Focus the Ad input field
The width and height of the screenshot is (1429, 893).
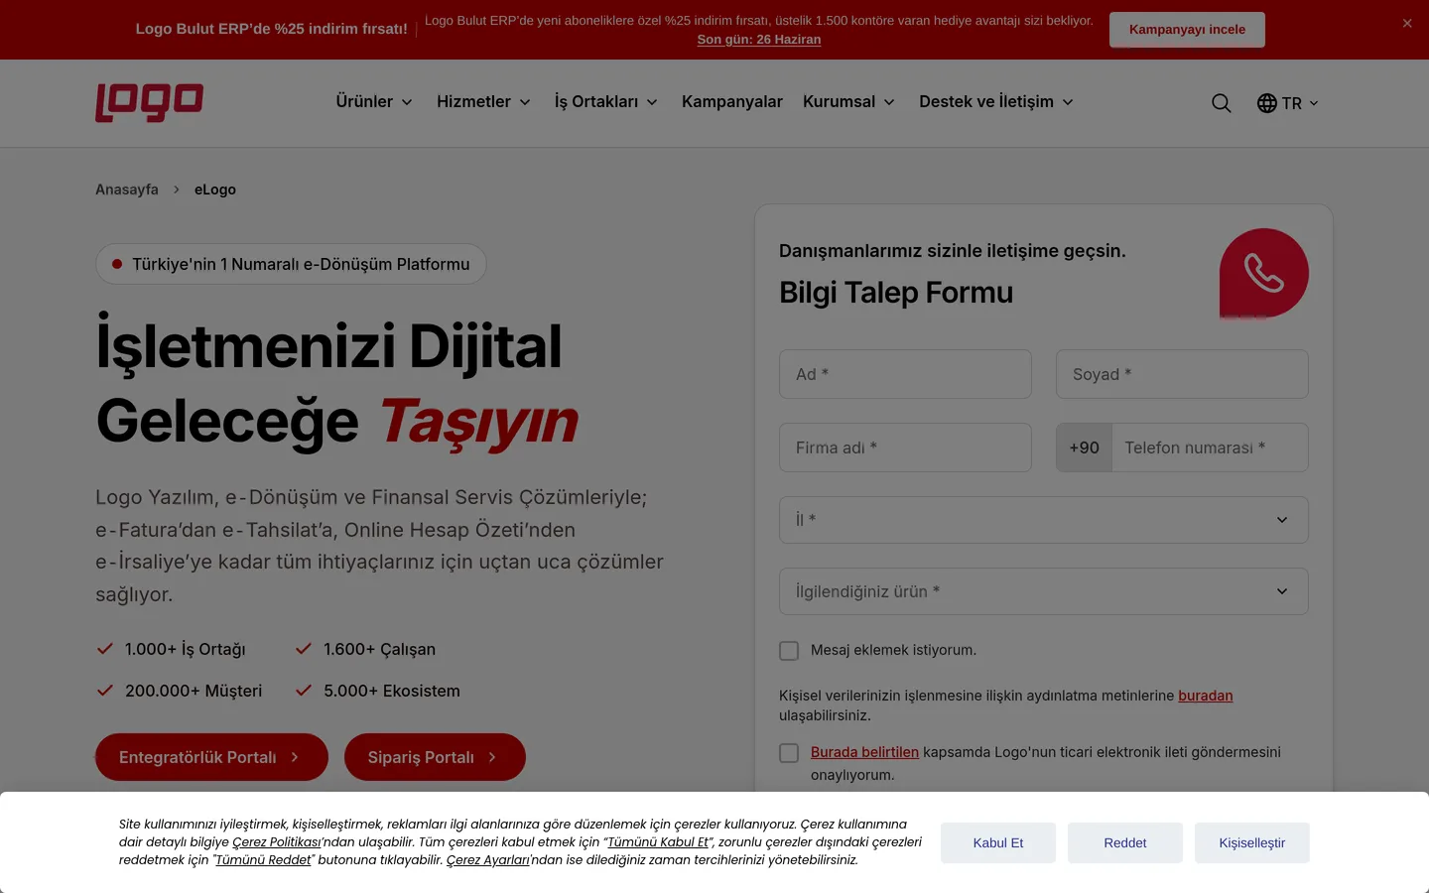(x=905, y=374)
